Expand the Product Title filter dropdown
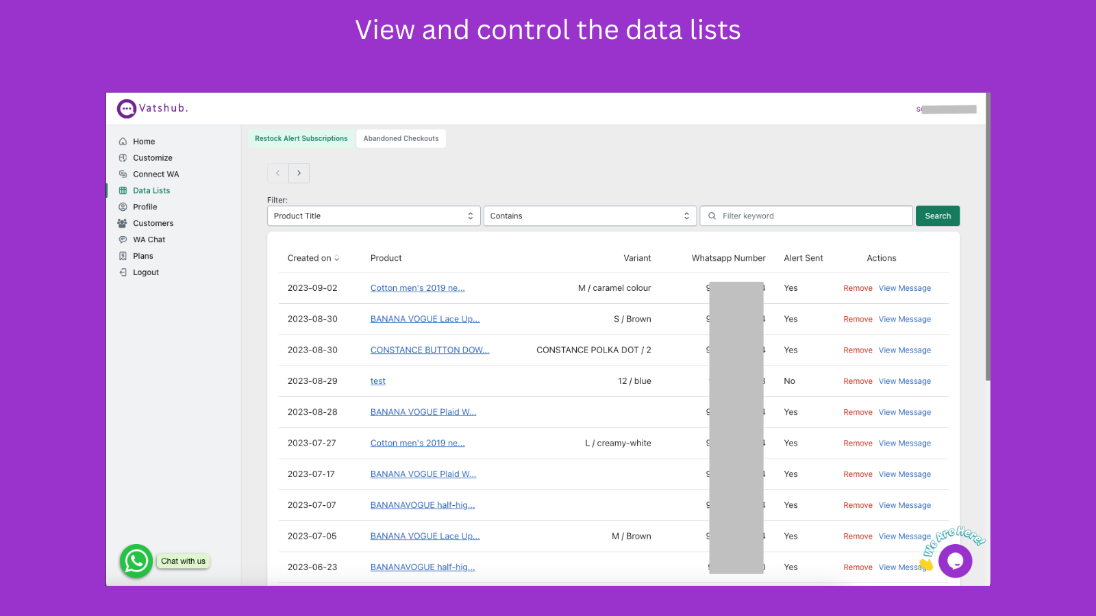Viewport: 1096px width, 616px height. 373,216
